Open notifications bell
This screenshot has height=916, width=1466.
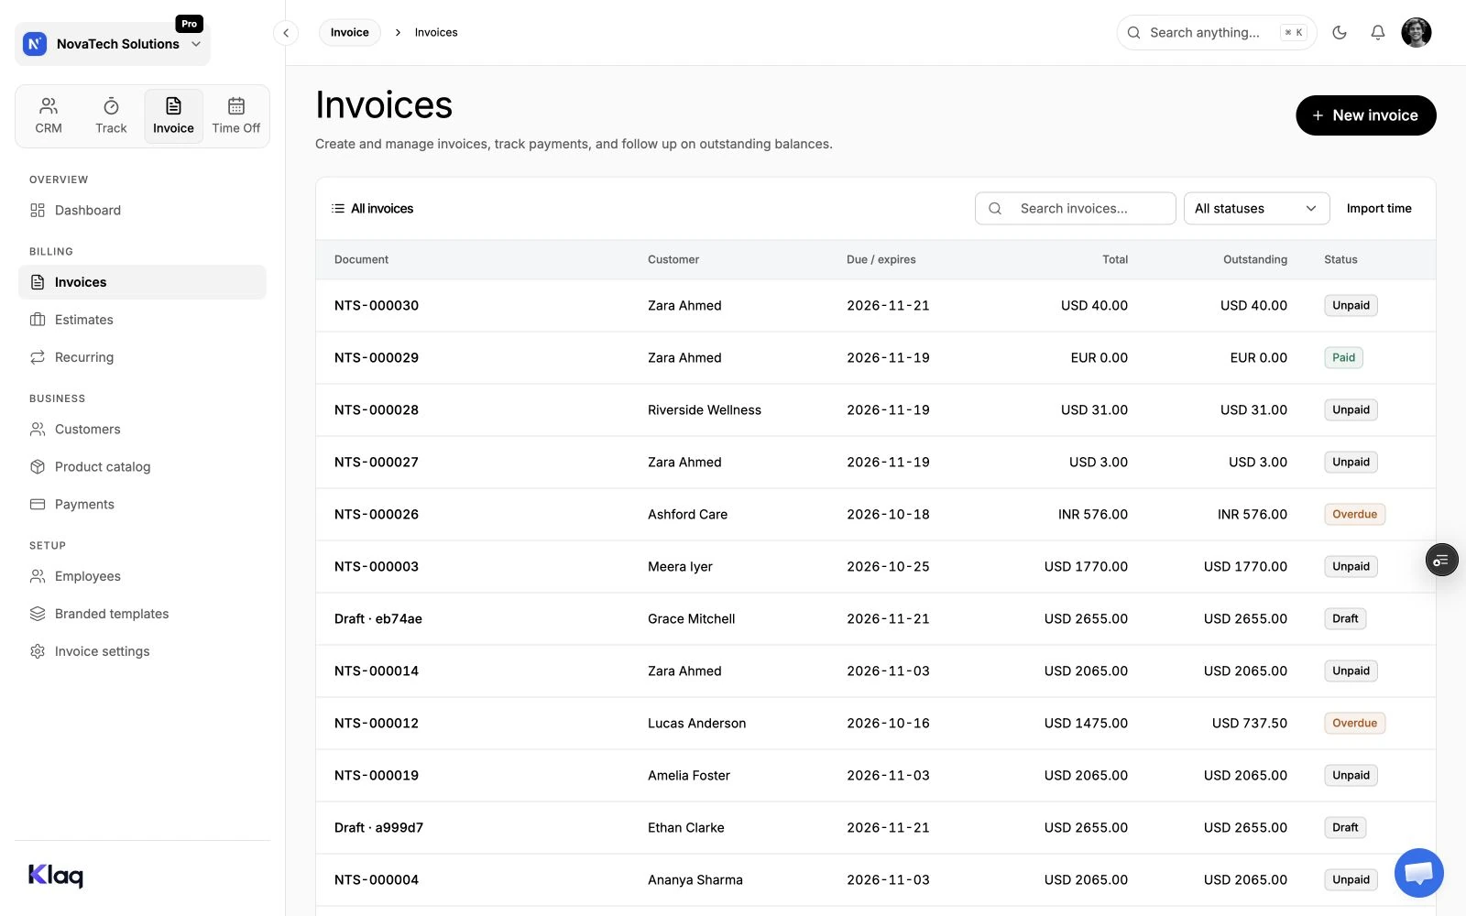click(x=1378, y=33)
